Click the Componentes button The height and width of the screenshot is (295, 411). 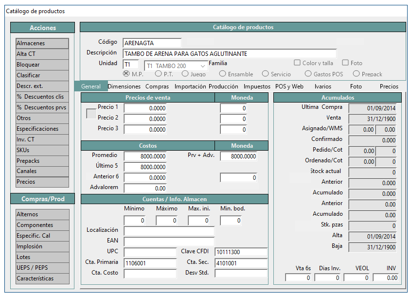point(42,225)
